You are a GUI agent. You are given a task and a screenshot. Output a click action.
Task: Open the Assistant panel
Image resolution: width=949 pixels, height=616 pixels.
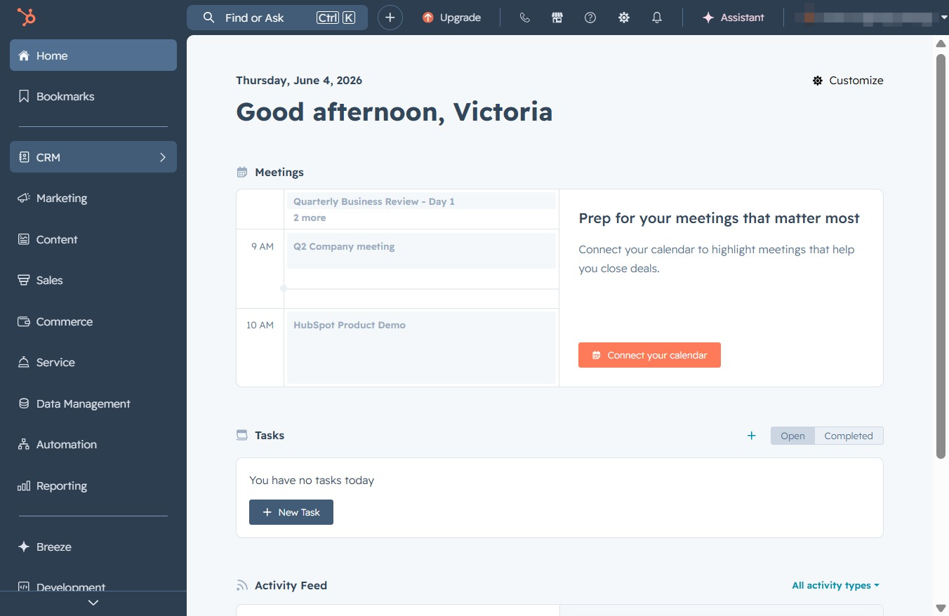(733, 18)
